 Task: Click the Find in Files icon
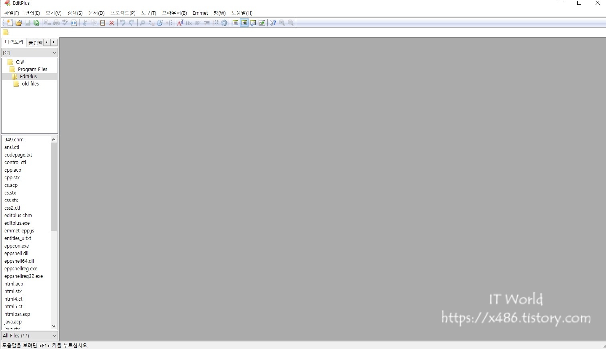tap(160, 23)
